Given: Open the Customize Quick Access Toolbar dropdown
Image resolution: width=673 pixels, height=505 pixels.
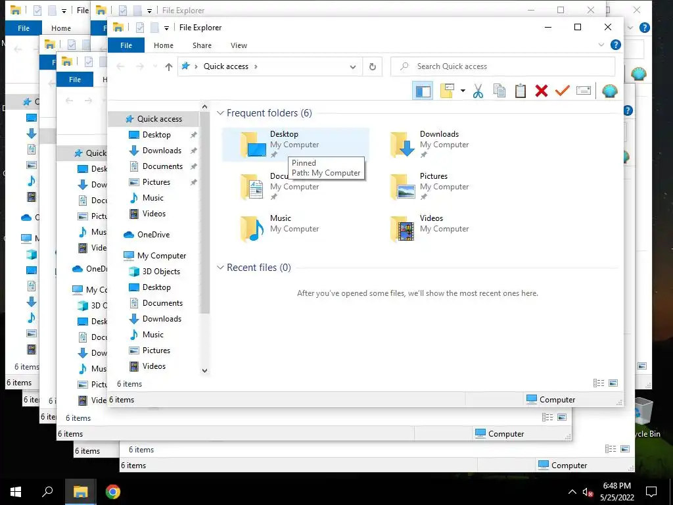Looking at the screenshot, I should pos(166,28).
